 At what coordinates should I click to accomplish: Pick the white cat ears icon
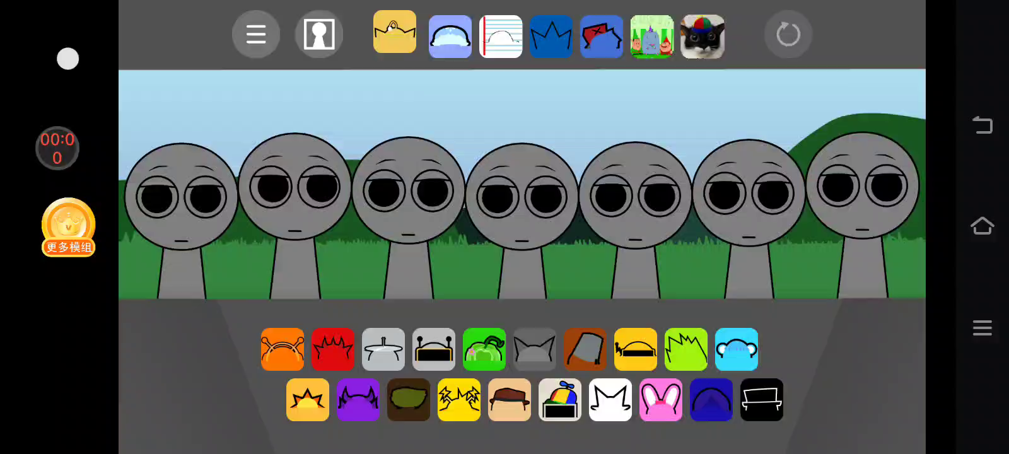click(x=610, y=400)
